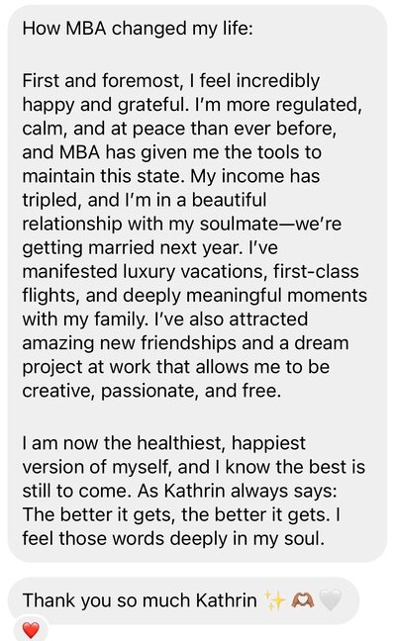Click the red heart reaction badge
396x641 pixels.
click(x=31, y=630)
